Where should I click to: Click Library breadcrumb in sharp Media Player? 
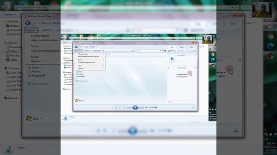click(86, 47)
